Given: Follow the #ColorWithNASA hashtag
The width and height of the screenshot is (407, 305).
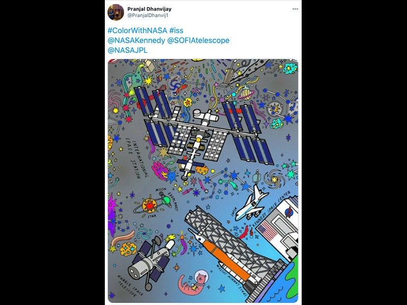Looking at the screenshot, I should [137, 30].
